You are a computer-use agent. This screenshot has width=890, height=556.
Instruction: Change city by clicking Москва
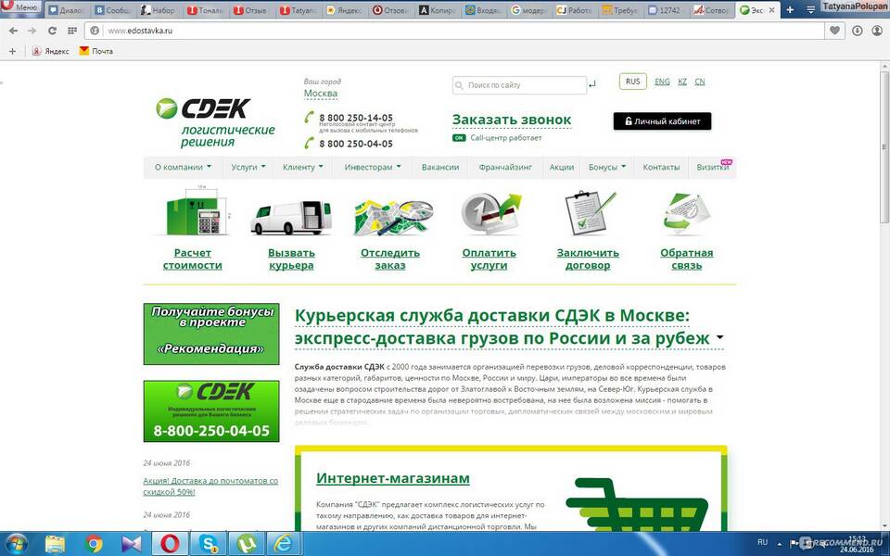pyautogui.click(x=320, y=93)
